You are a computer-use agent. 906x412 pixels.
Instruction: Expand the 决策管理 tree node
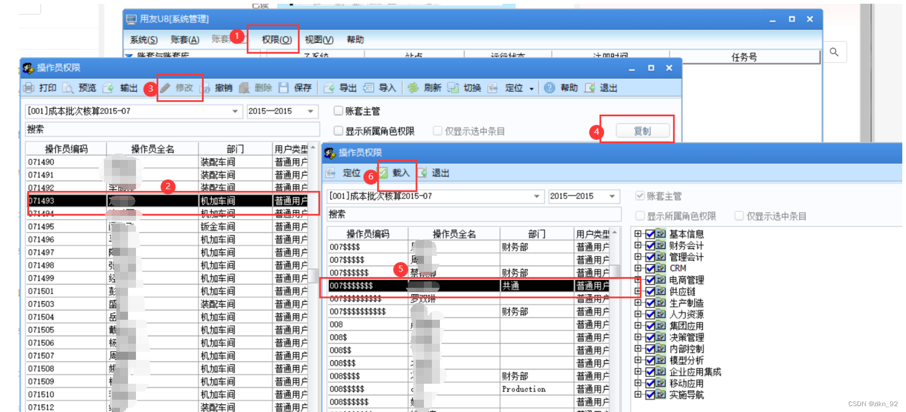[x=638, y=337]
